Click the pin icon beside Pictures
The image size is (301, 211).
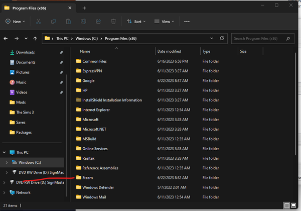coord(61,72)
